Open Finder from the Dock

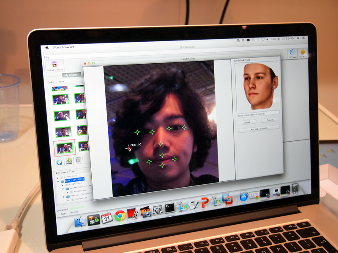tap(80, 221)
